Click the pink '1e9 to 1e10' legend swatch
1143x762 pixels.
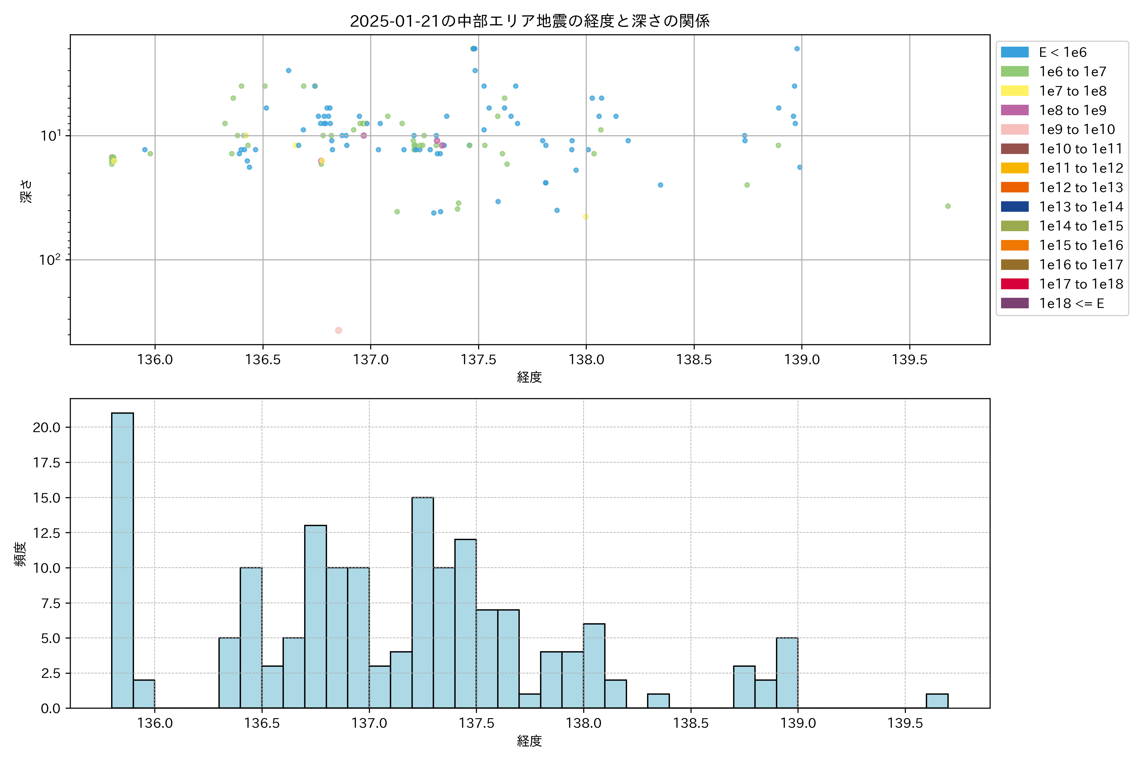(x=1014, y=130)
